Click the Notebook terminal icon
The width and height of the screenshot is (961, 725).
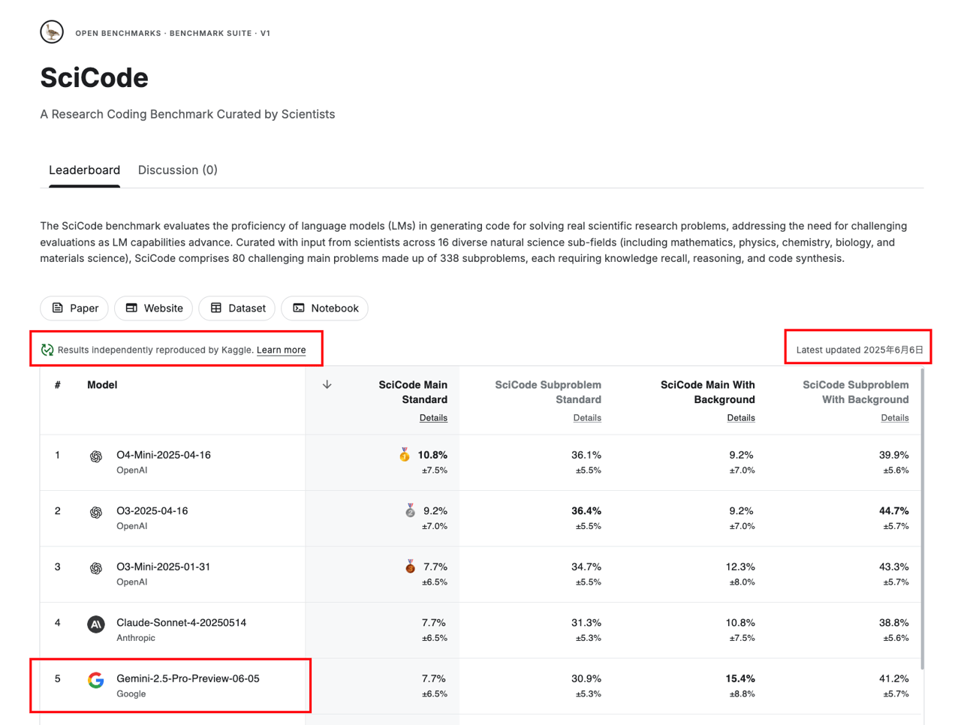pos(299,308)
